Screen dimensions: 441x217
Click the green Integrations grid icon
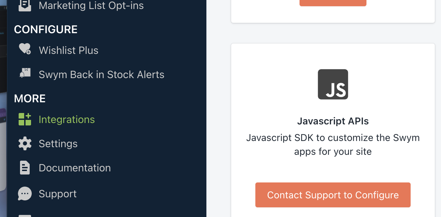(25, 119)
